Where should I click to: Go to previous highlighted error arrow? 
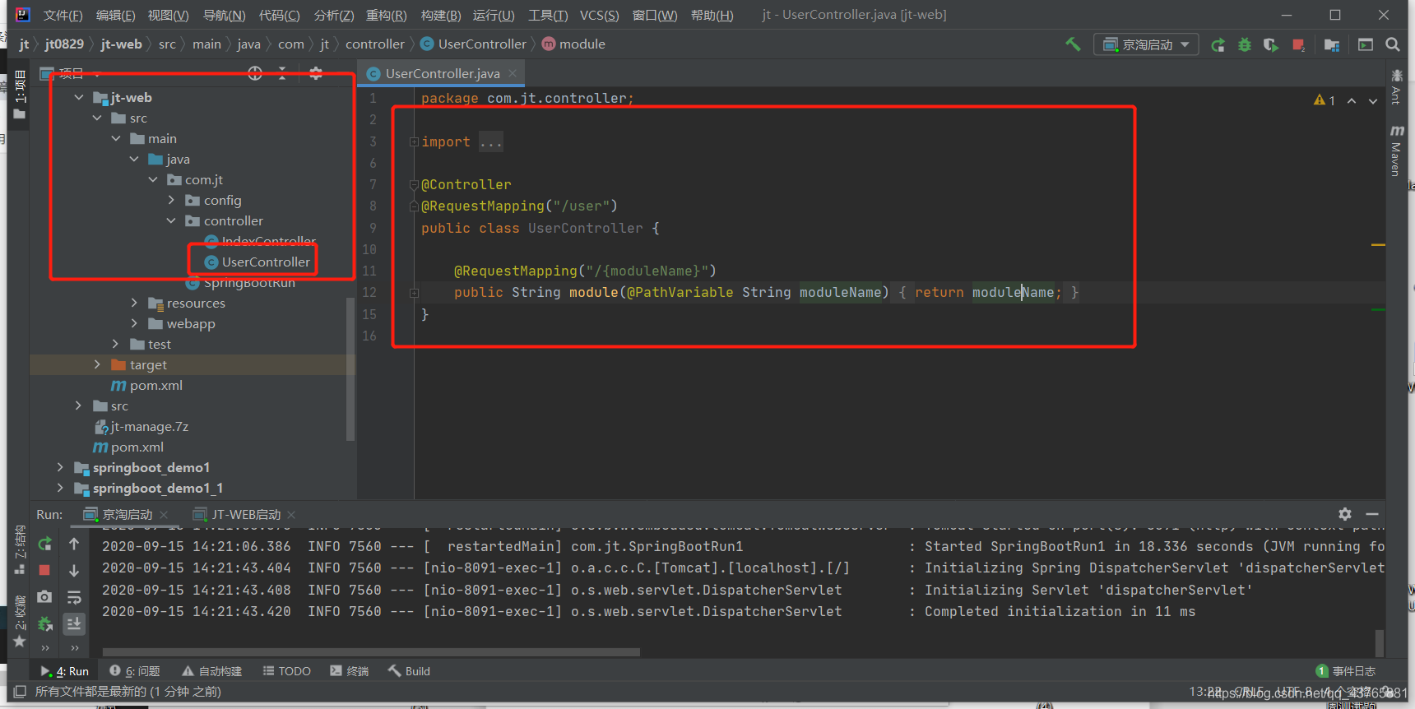pos(1352,100)
